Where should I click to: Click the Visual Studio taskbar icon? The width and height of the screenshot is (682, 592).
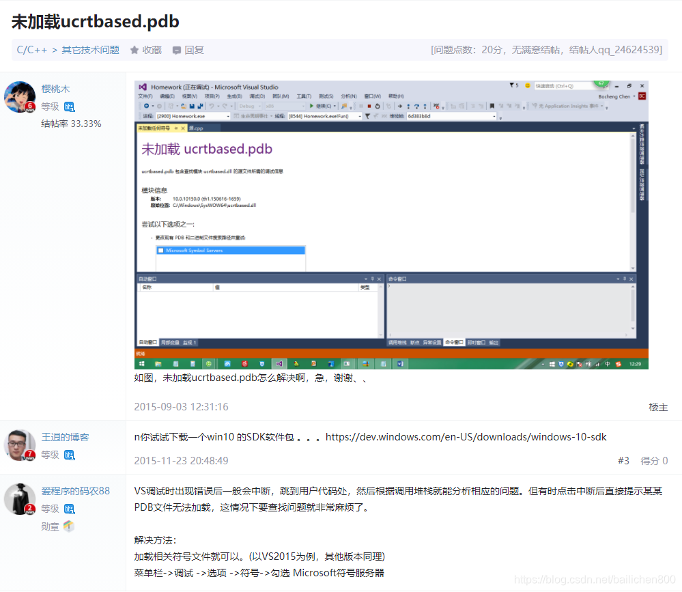[x=279, y=364]
